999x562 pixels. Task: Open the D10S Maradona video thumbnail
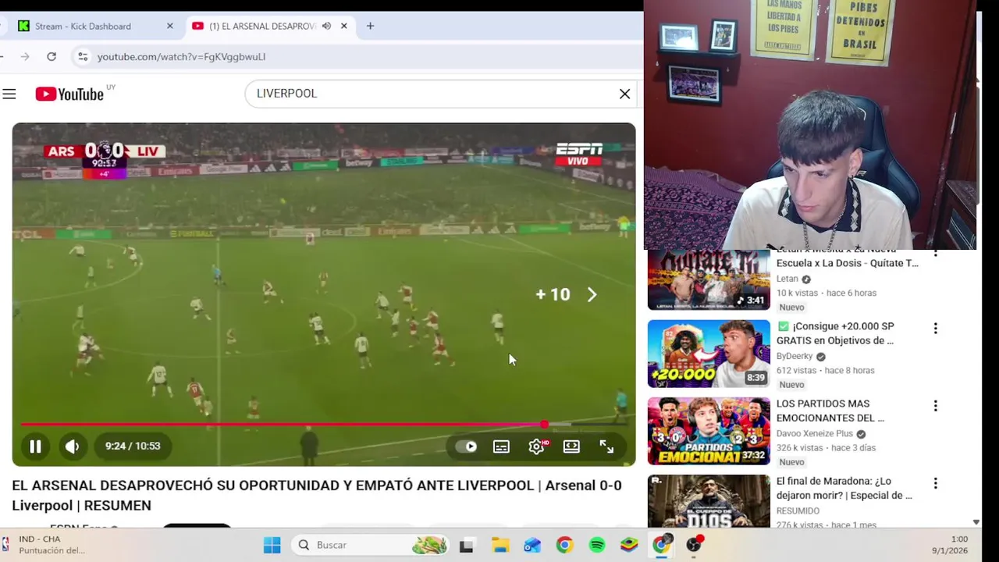click(709, 501)
